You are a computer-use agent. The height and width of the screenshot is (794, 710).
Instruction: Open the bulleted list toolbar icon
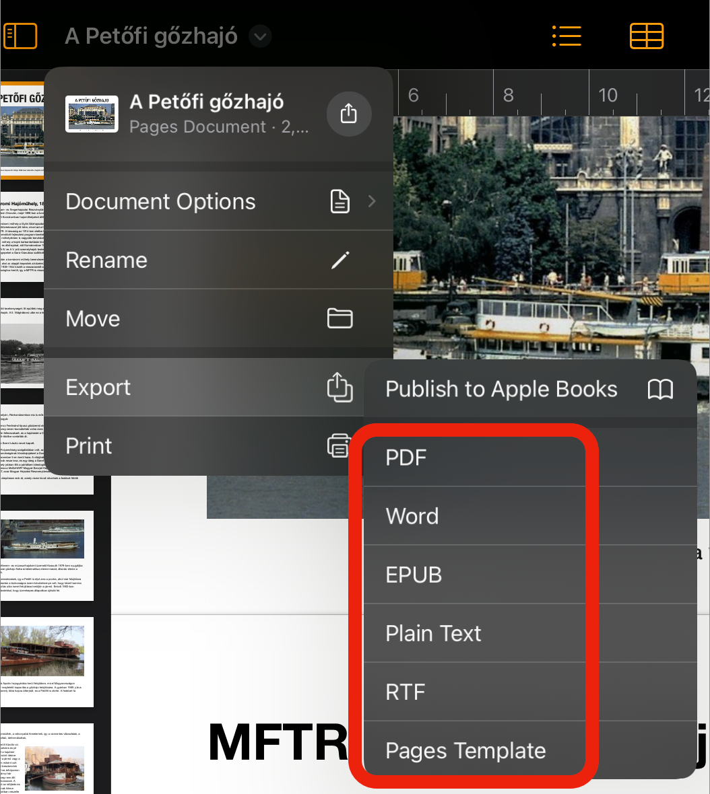coord(567,36)
